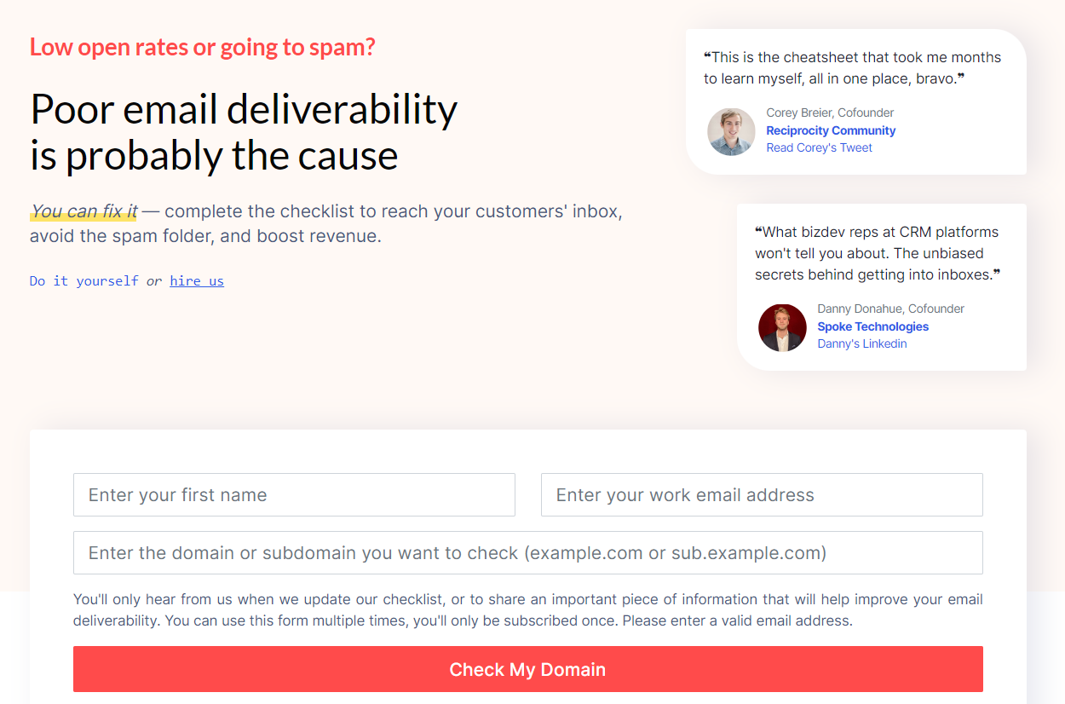The width and height of the screenshot is (1065, 704).
Task: Open Read Corey's Tweet link
Action: click(x=819, y=147)
